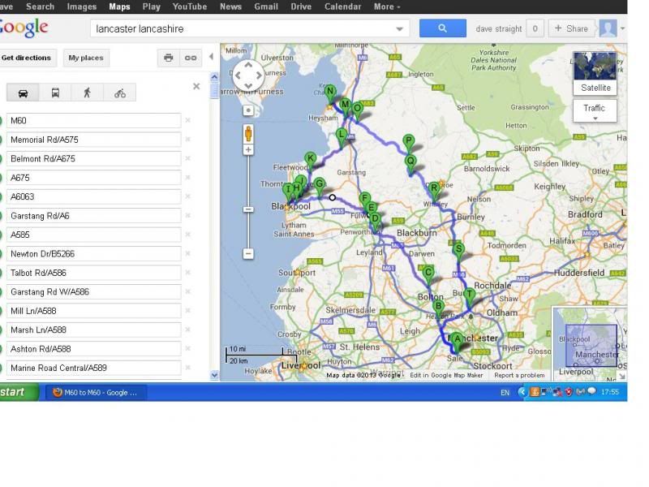Select public transit bus icon
Viewport: 649px width, 487px height.
55,93
